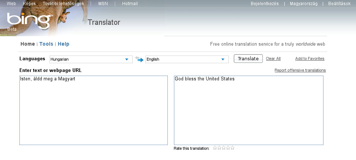Click into the source text input box
The width and height of the screenshot is (356, 160).
click(x=94, y=110)
